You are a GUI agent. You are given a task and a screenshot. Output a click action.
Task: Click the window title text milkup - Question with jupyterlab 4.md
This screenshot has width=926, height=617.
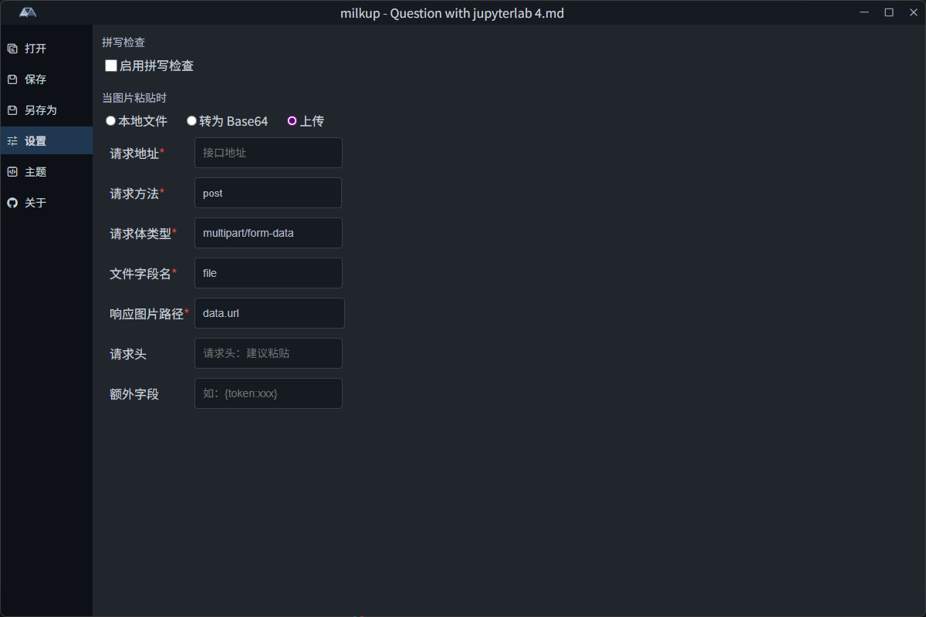pos(452,13)
